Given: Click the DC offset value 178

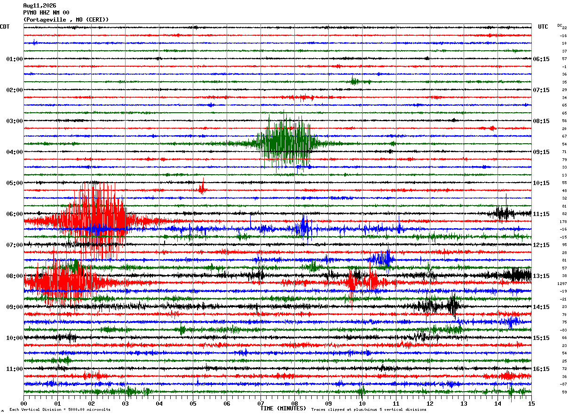Looking at the screenshot, I should [x=563, y=222].
